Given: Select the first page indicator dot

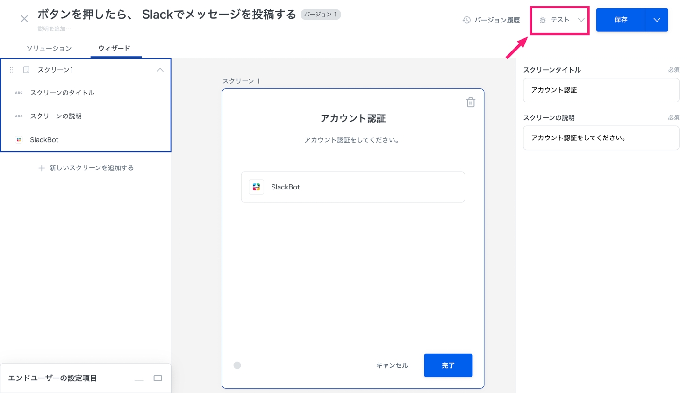Looking at the screenshot, I should pyautogui.click(x=237, y=365).
